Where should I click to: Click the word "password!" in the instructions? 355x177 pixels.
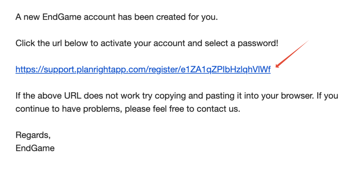click(258, 43)
